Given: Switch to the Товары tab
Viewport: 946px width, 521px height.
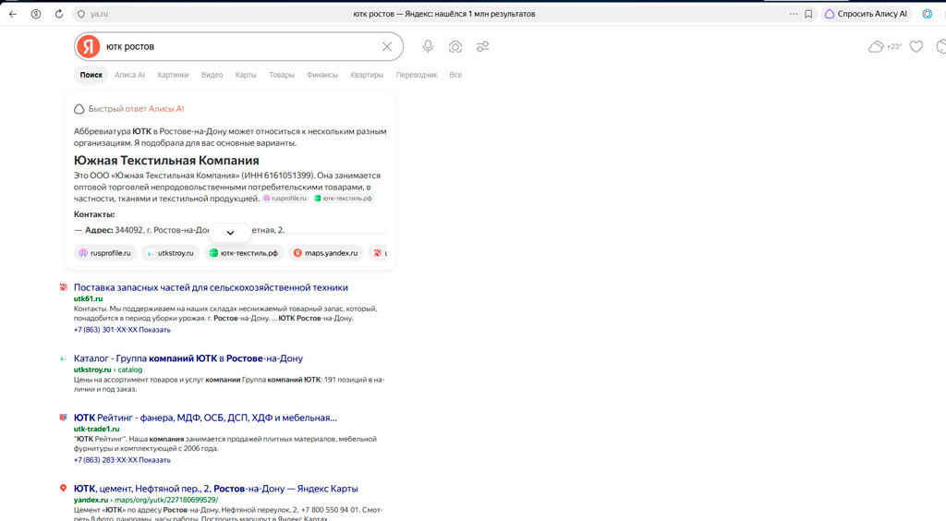Looking at the screenshot, I should (282, 75).
